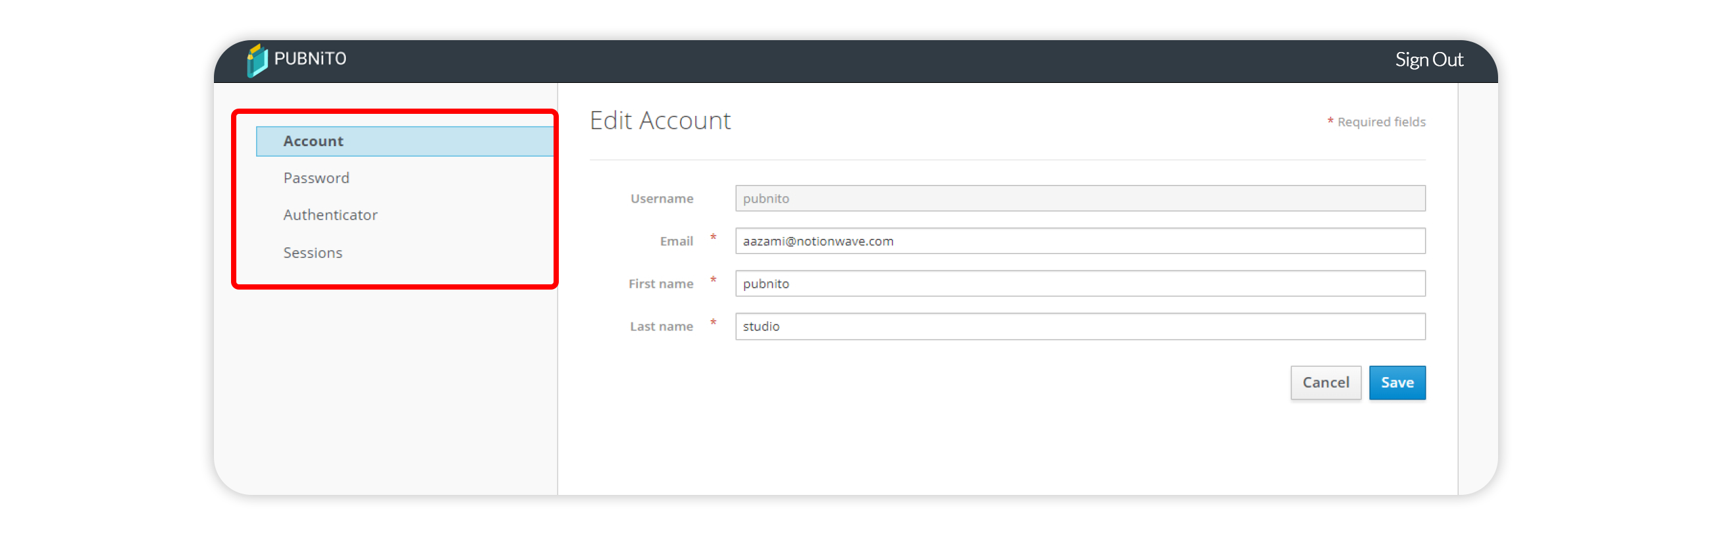Screen dimensions: 1714x541
Task: Click the red asterisk beside Email
Action: 713,238
